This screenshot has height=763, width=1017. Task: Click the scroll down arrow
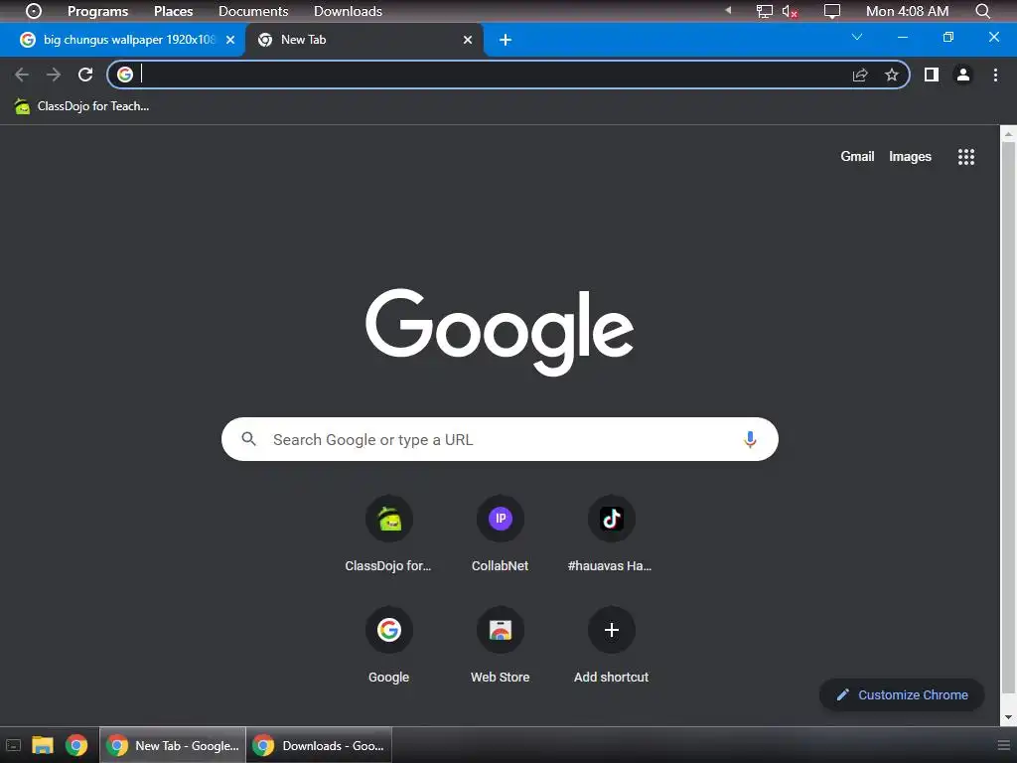(1008, 717)
